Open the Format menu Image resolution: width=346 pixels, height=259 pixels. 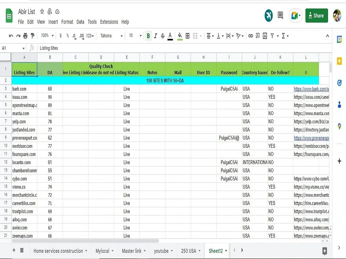click(67, 22)
